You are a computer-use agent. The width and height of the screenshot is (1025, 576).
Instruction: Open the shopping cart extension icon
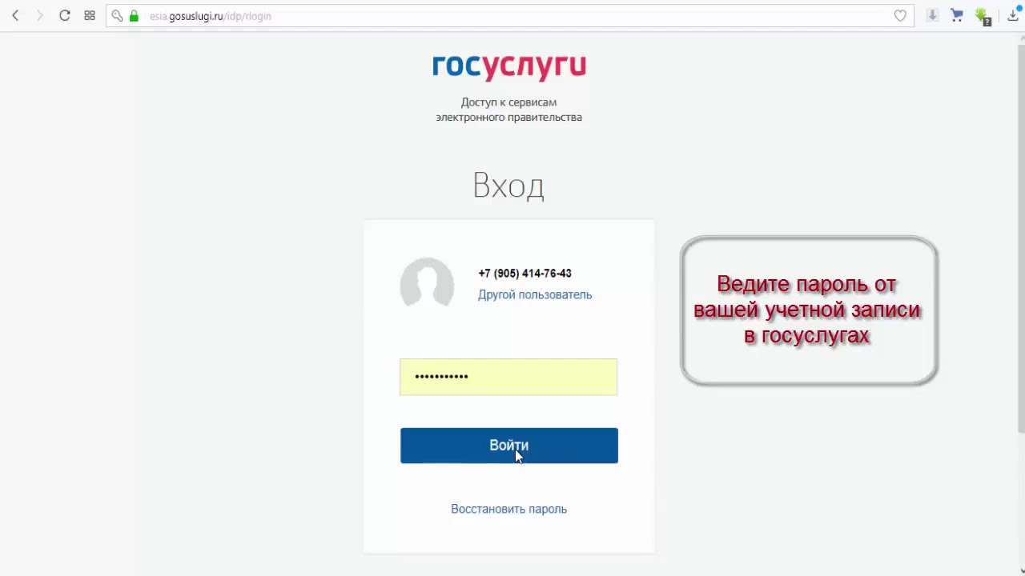[956, 15]
